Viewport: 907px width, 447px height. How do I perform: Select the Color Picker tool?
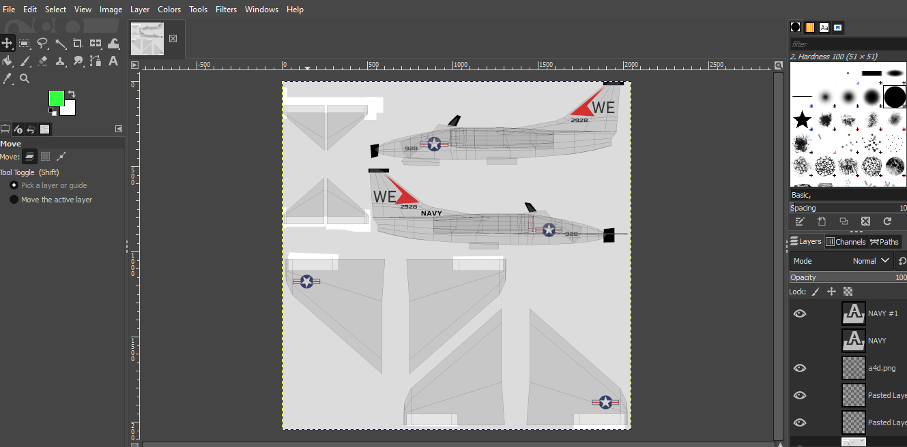tap(7, 78)
